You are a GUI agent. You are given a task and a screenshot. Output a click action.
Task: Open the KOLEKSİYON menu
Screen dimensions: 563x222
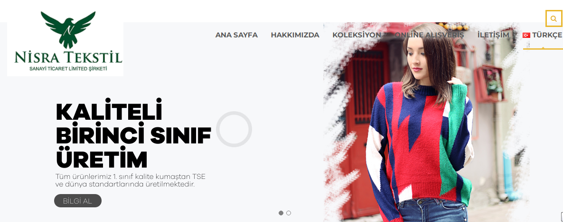coord(357,35)
